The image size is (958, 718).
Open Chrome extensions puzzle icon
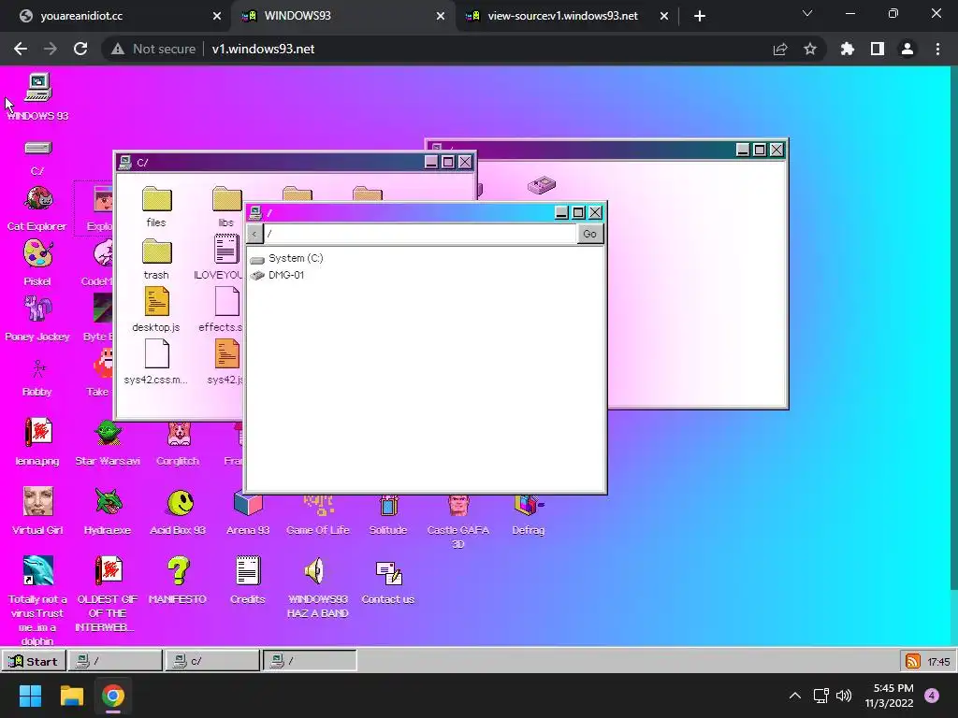point(848,49)
